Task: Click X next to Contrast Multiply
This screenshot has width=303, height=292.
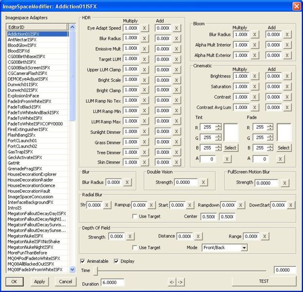Action: [x=255, y=97]
